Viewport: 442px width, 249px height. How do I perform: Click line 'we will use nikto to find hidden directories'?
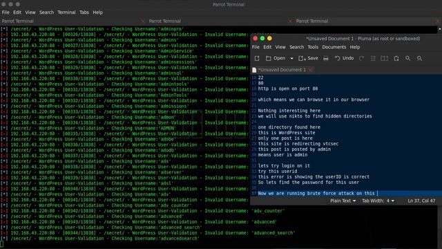(x=315, y=116)
